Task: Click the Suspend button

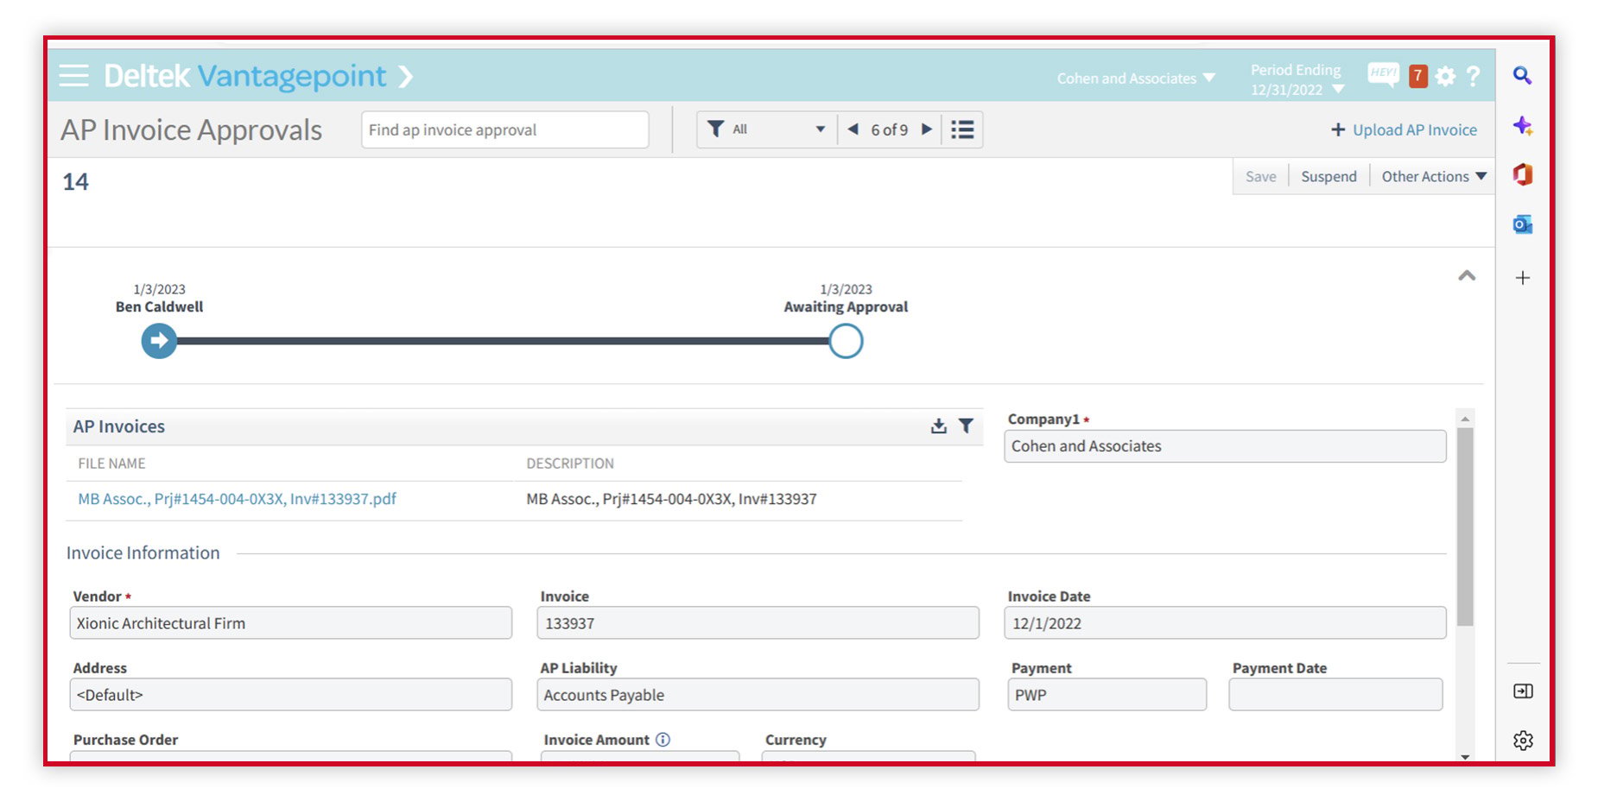Action: [1328, 177]
